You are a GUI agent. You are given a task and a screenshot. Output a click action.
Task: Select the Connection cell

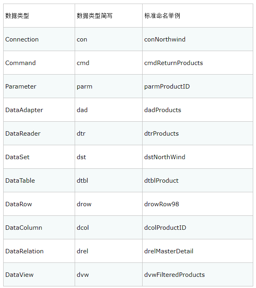(22, 39)
